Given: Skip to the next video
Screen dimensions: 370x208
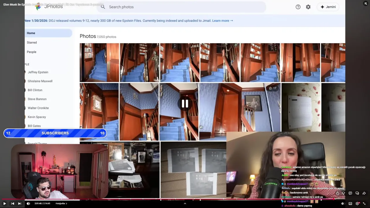Looking at the screenshot, I should point(19,203).
